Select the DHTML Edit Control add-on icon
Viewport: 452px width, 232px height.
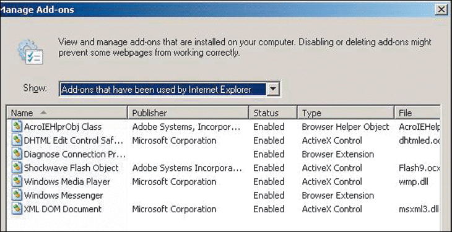pyautogui.click(x=17, y=140)
